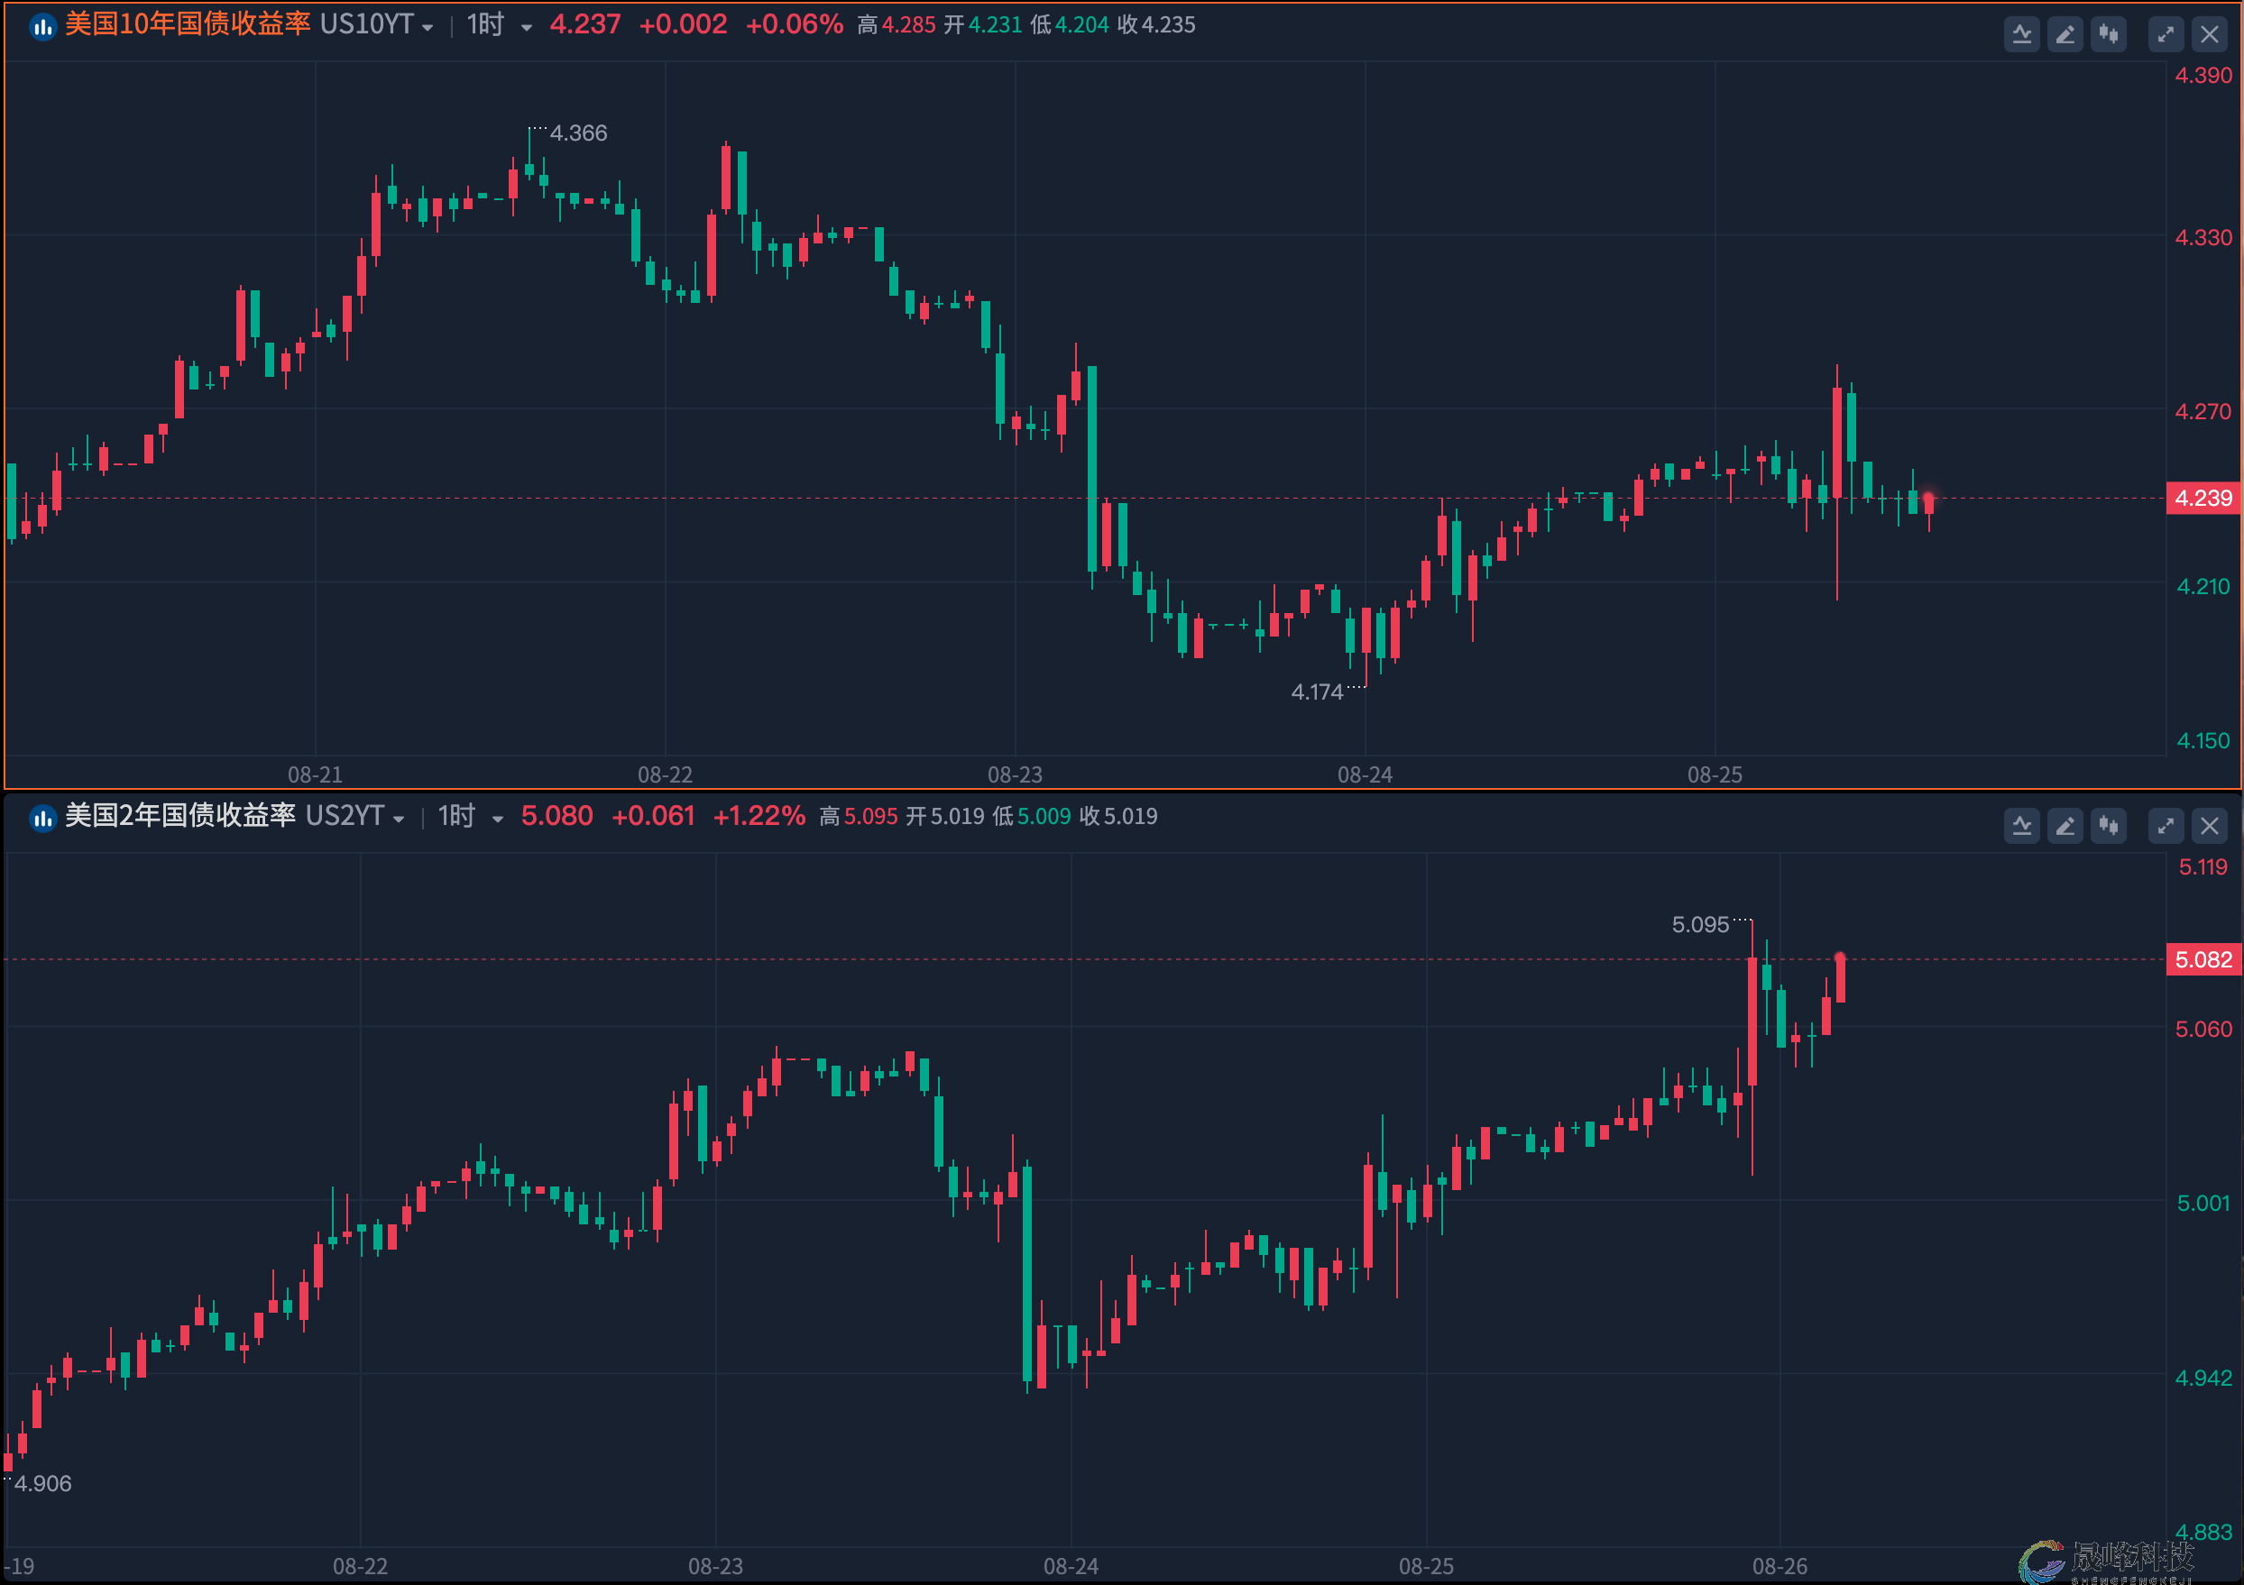Screen dimensions: 2244x1585
Task: Expand US2YT chart to fullscreen
Action: pos(2166,826)
